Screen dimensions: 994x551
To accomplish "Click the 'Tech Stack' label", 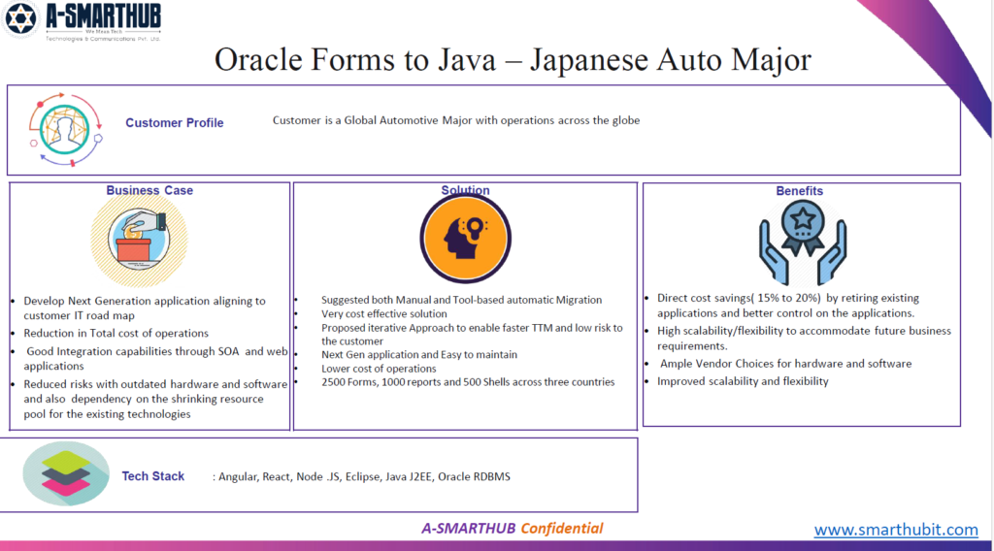I will (152, 476).
